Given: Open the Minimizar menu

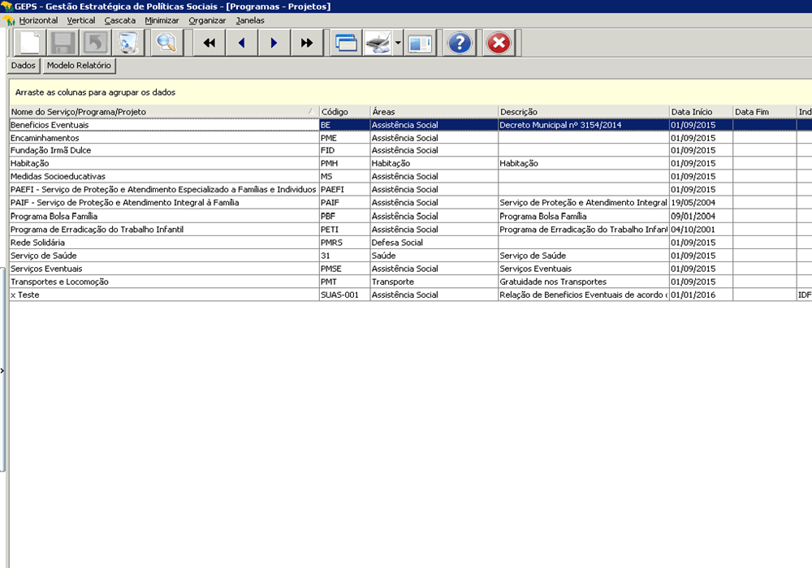Looking at the screenshot, I should point(162,21).
